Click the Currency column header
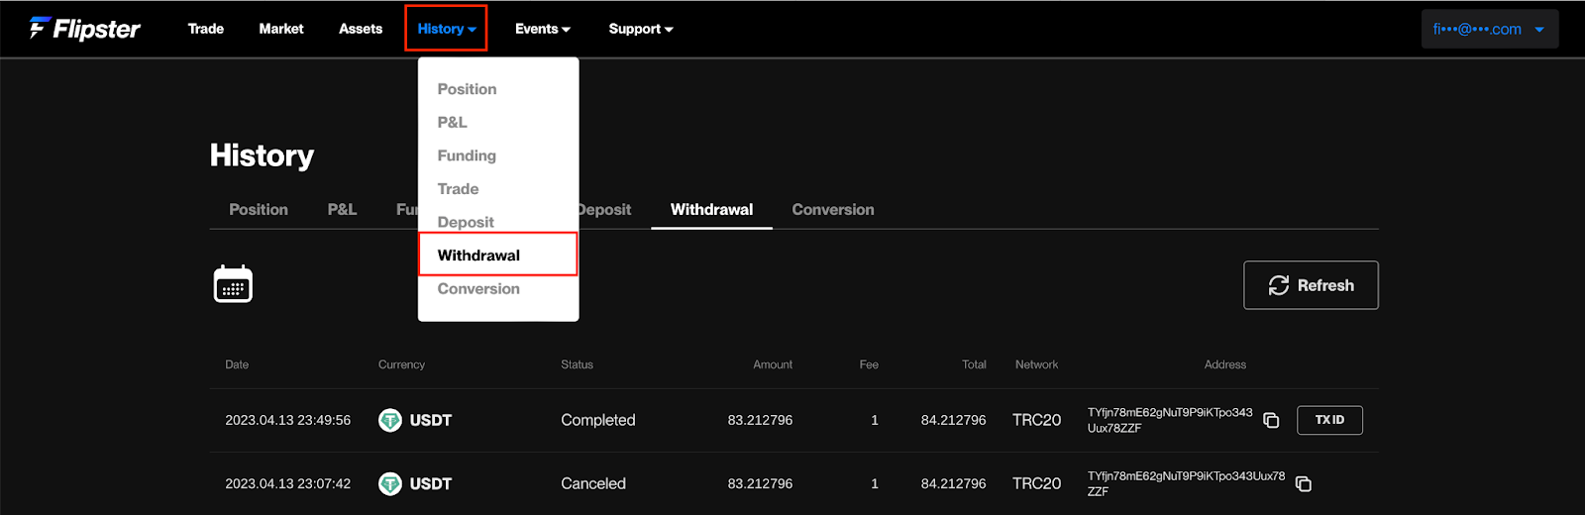Viewport: 1585px width, 515px height. click(x=401, y=364)
